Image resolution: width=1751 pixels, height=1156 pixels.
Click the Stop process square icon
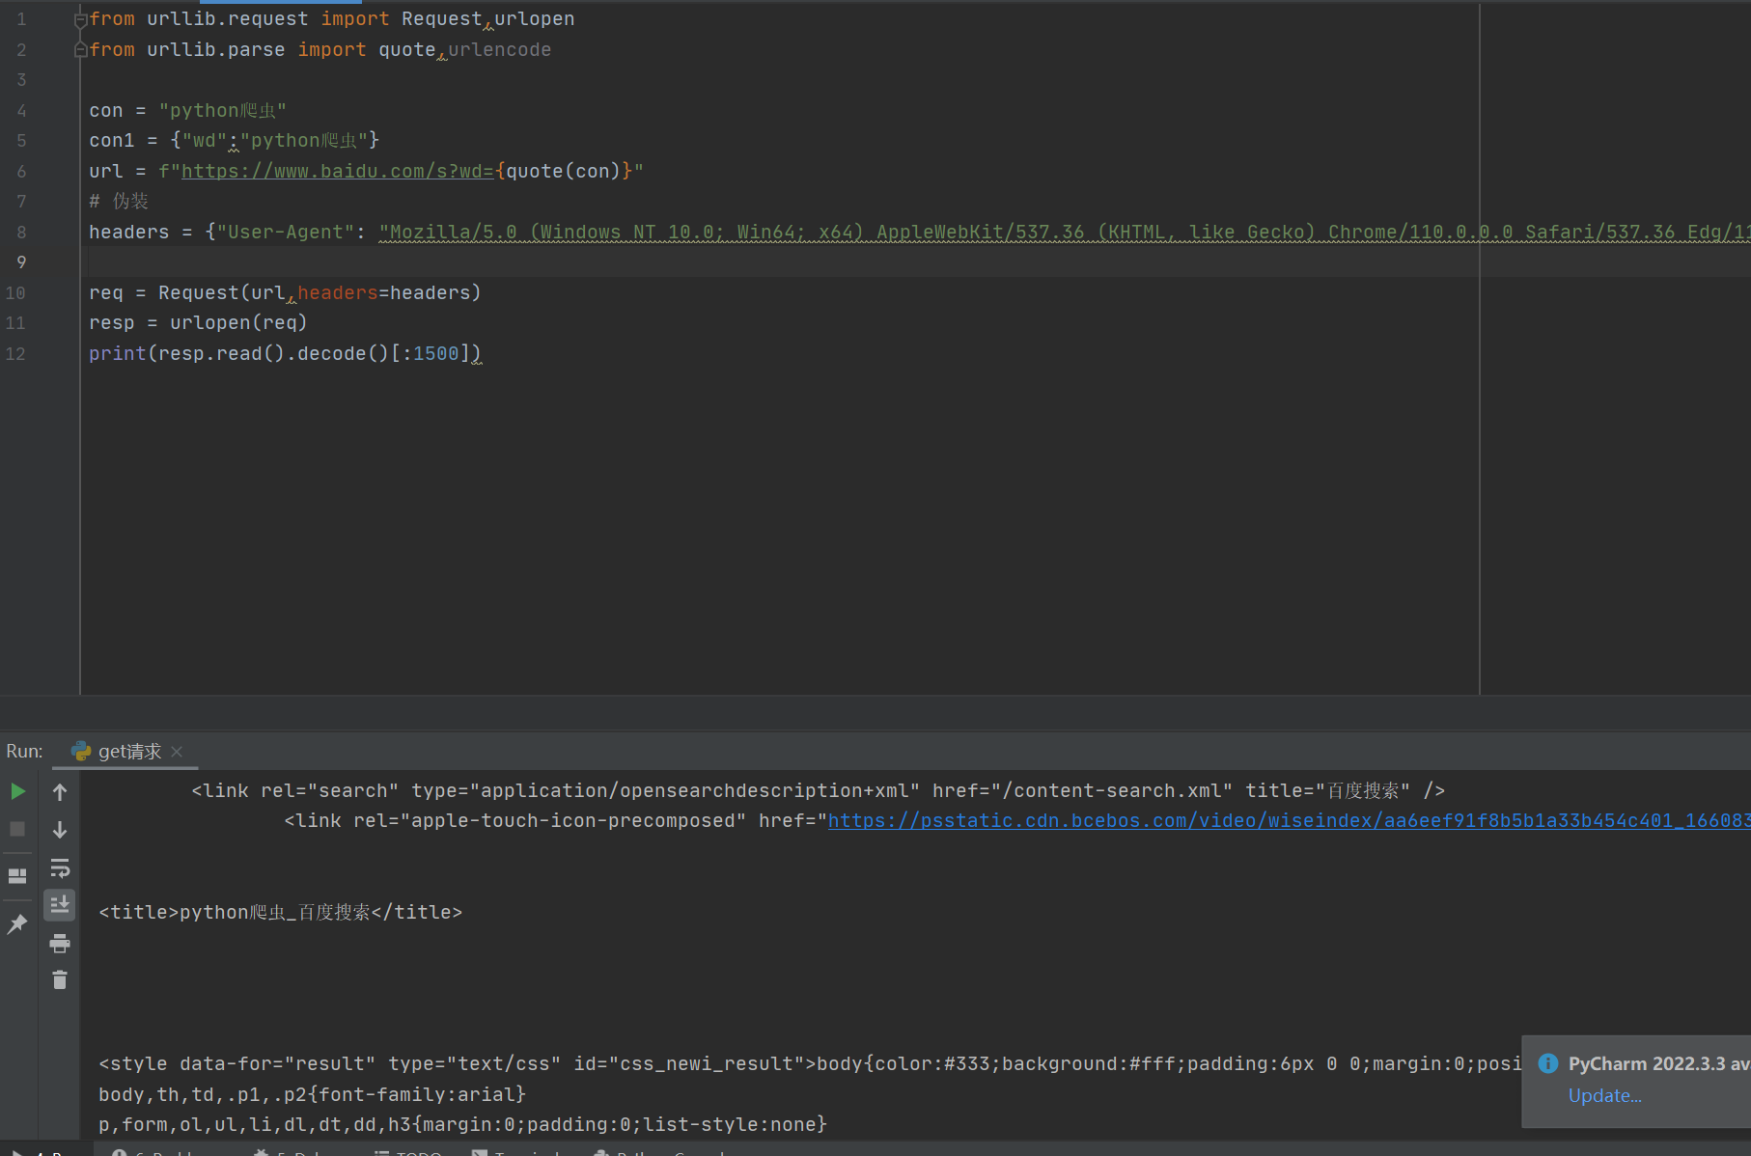(17, 829)
